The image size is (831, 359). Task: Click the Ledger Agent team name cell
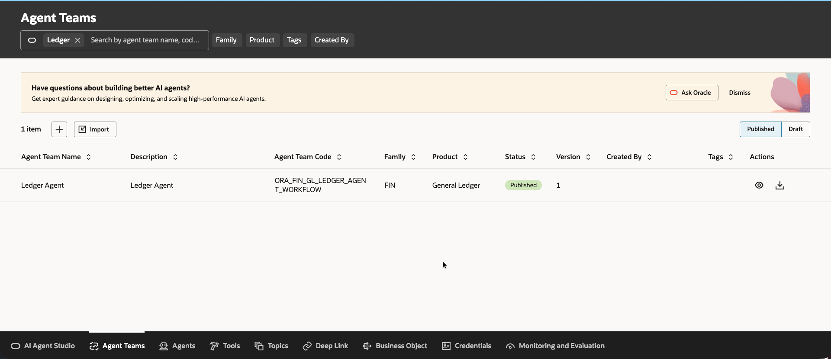click(x=42, y=185)
